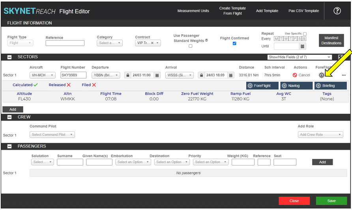Click the red Close button
This screenshot has width=352, height=210.
294,201
